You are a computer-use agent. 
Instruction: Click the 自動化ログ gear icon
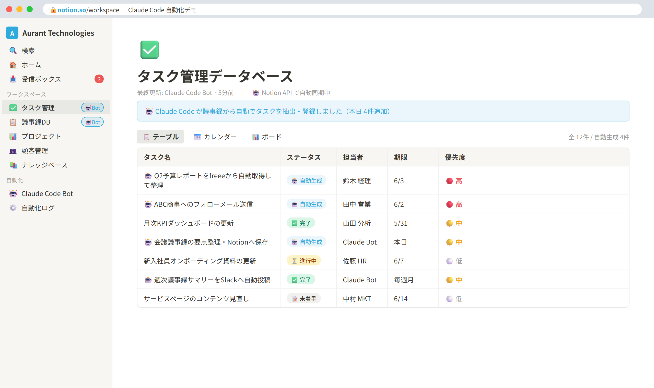click(x=13, y=208)
